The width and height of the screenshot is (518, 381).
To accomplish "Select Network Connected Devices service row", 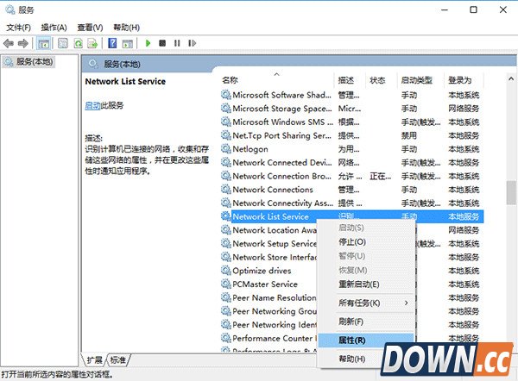I will (x=352, y=163).
